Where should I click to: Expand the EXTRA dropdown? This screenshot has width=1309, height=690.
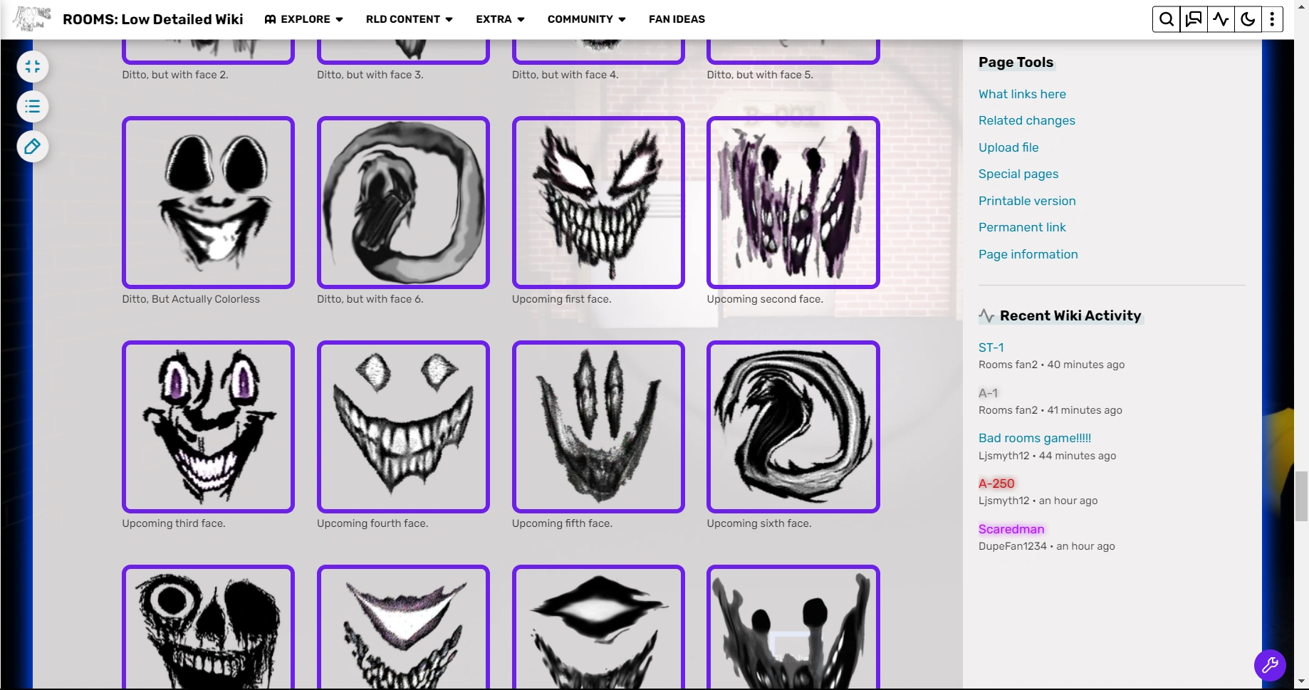(x=499, y=19)
